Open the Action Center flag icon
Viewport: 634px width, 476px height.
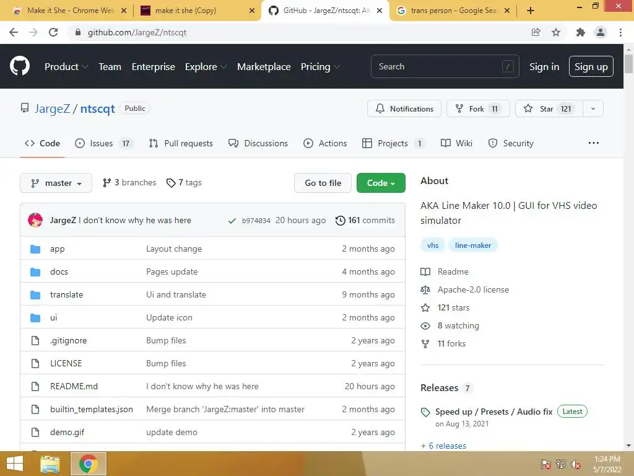point(545,464)
